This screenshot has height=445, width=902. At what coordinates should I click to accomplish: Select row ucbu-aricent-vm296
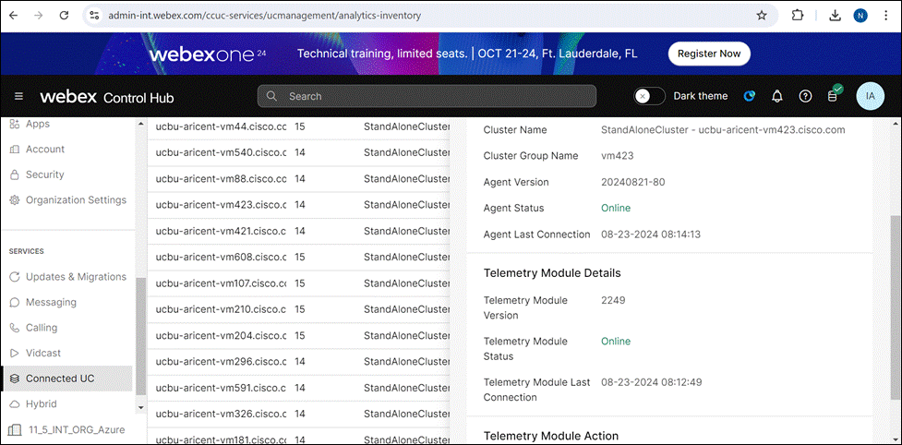(299, 362)
